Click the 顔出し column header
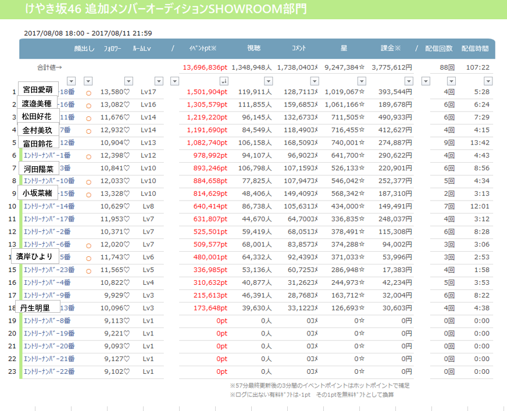The image size is (507, 411). click(x=84, y=48)
